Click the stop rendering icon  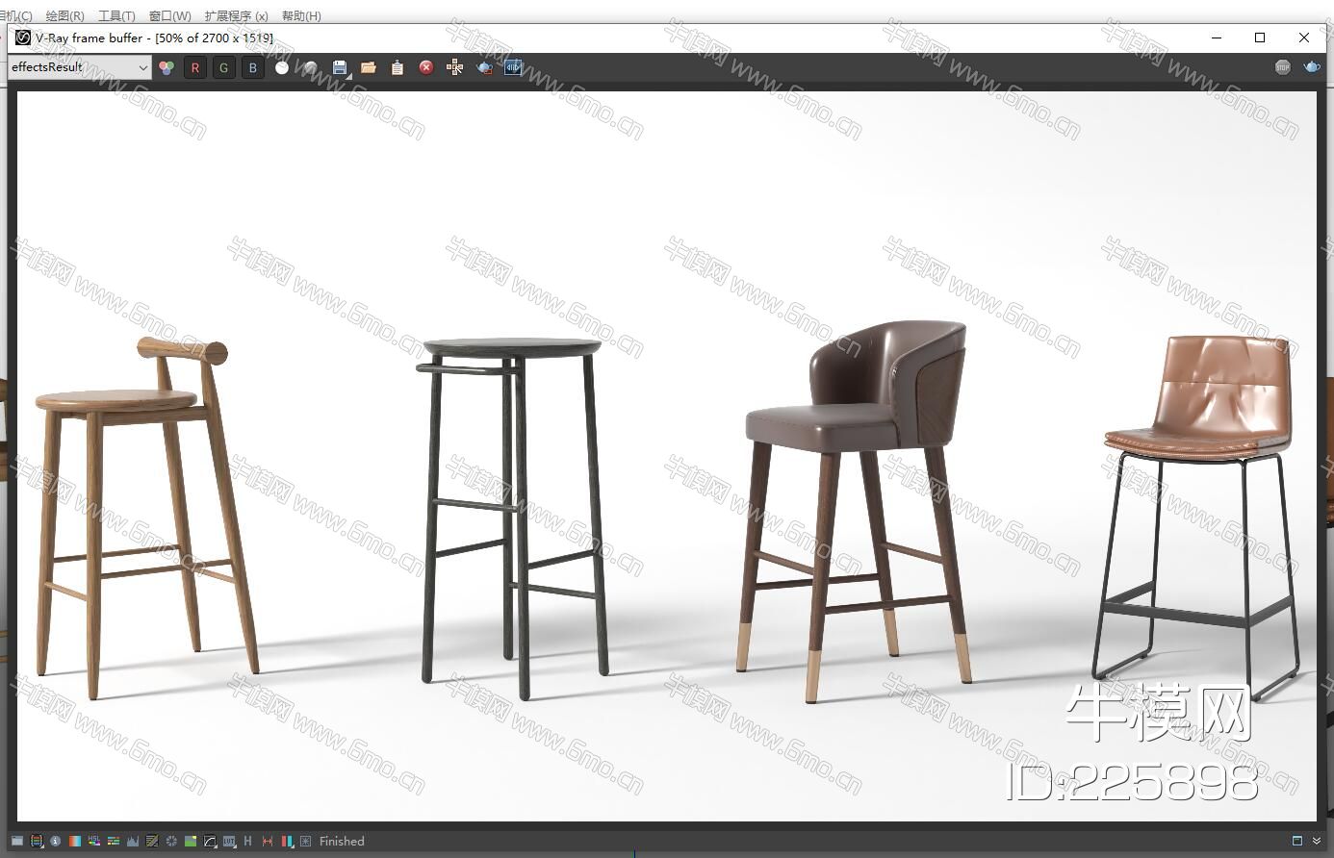1282,67
